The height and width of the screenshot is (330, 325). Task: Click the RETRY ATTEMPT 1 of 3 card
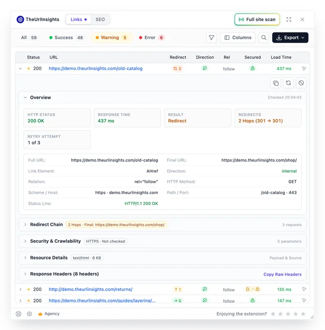click(x=57, y=140)
